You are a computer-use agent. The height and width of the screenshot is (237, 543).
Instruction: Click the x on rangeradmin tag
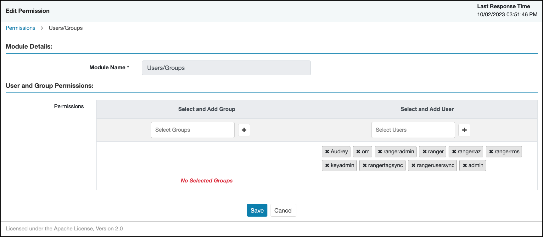tap(380, 152)
